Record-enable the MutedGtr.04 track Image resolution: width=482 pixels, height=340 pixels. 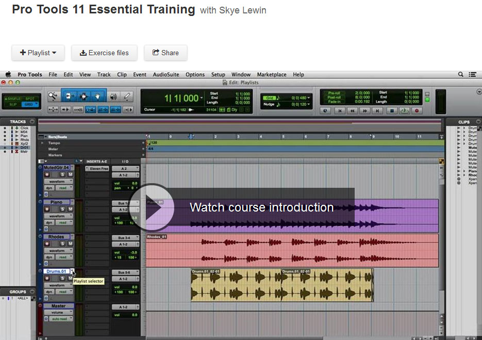pos(47,174)
